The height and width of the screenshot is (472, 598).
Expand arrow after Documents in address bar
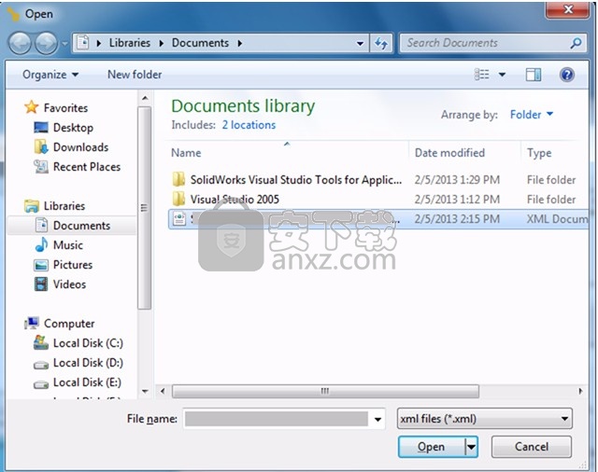tap(240, 44)
